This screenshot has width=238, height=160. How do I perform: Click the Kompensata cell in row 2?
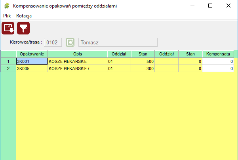pyautogui.click(x=218, y=69)
